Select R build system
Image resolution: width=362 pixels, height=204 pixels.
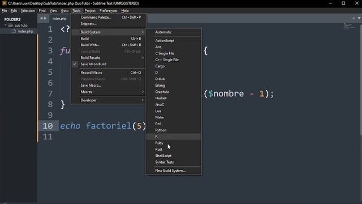pos(174,137)
